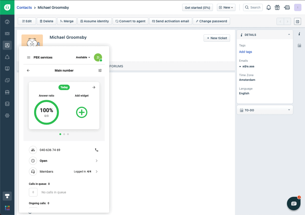This screenshot has width=305, height=215.
Task: Create a ticket with the New ticket button
Action: tap(217, 38)
